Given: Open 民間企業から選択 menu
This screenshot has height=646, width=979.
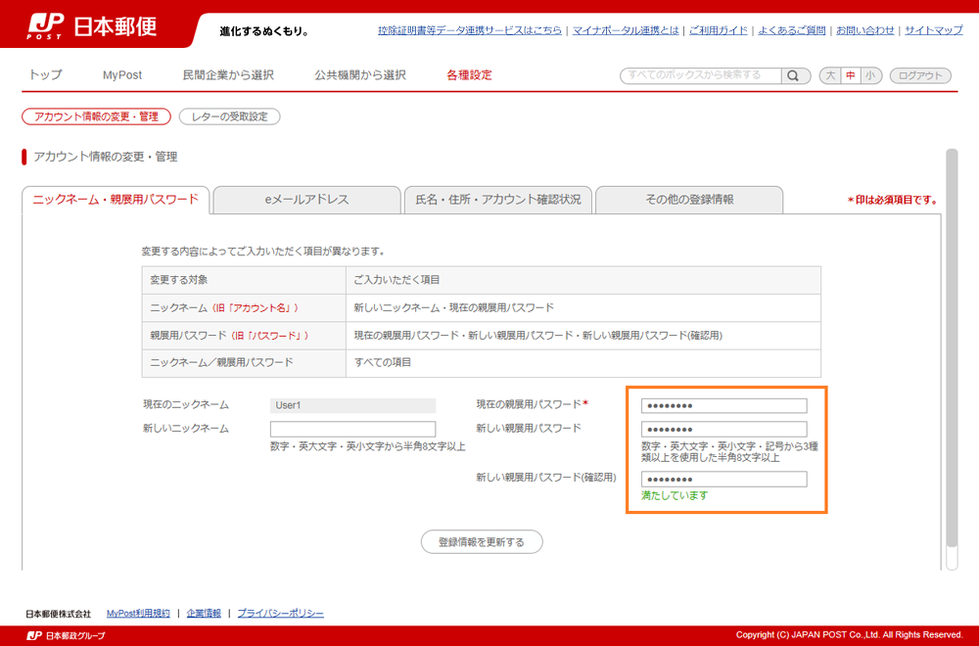Looking at the screenshot, I should 228,75.
